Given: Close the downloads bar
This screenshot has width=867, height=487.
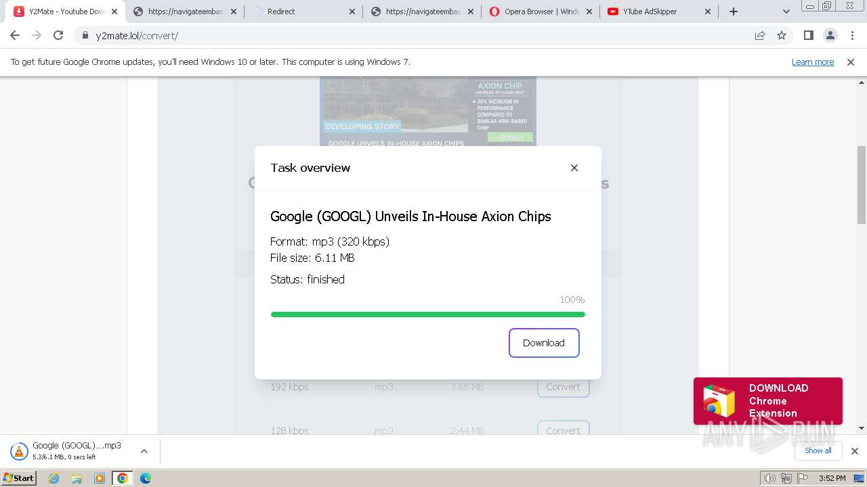Looking at the screenshot, I should coord(855,451).
